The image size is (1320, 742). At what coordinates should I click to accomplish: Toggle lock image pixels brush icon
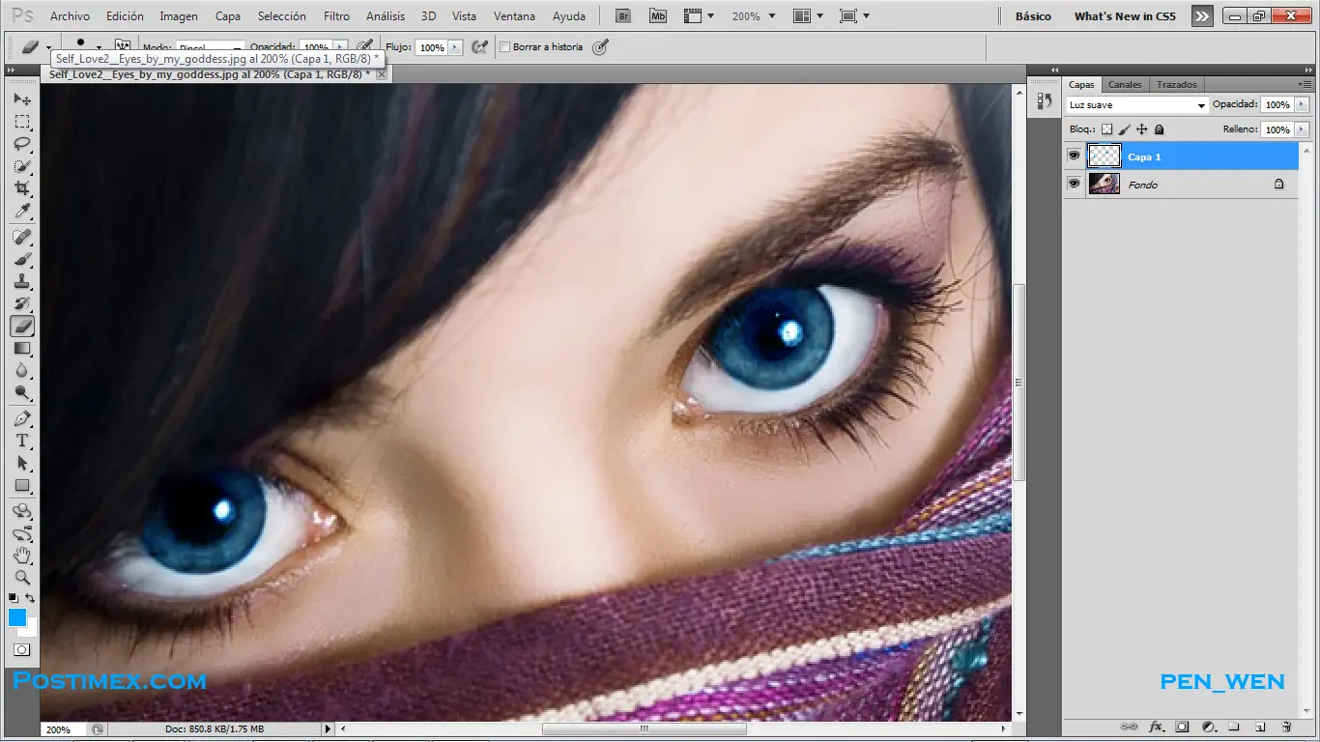tap(1125, 129)
